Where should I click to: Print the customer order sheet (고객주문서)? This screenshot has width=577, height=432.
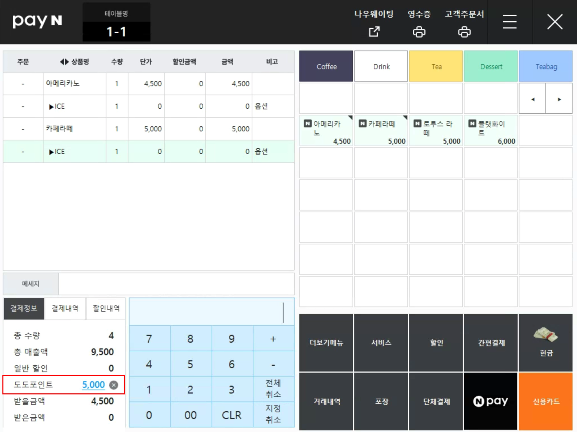464,32
